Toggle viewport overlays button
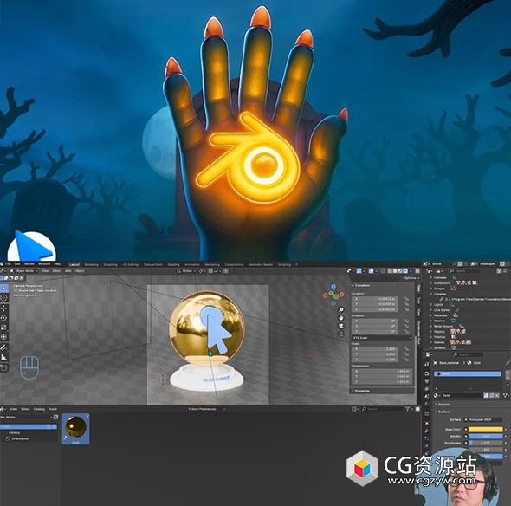 pos(372,271)
